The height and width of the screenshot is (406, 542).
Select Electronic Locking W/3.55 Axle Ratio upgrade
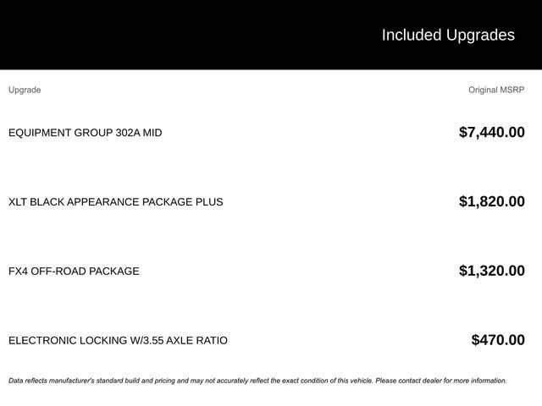(x=118, y=341)
